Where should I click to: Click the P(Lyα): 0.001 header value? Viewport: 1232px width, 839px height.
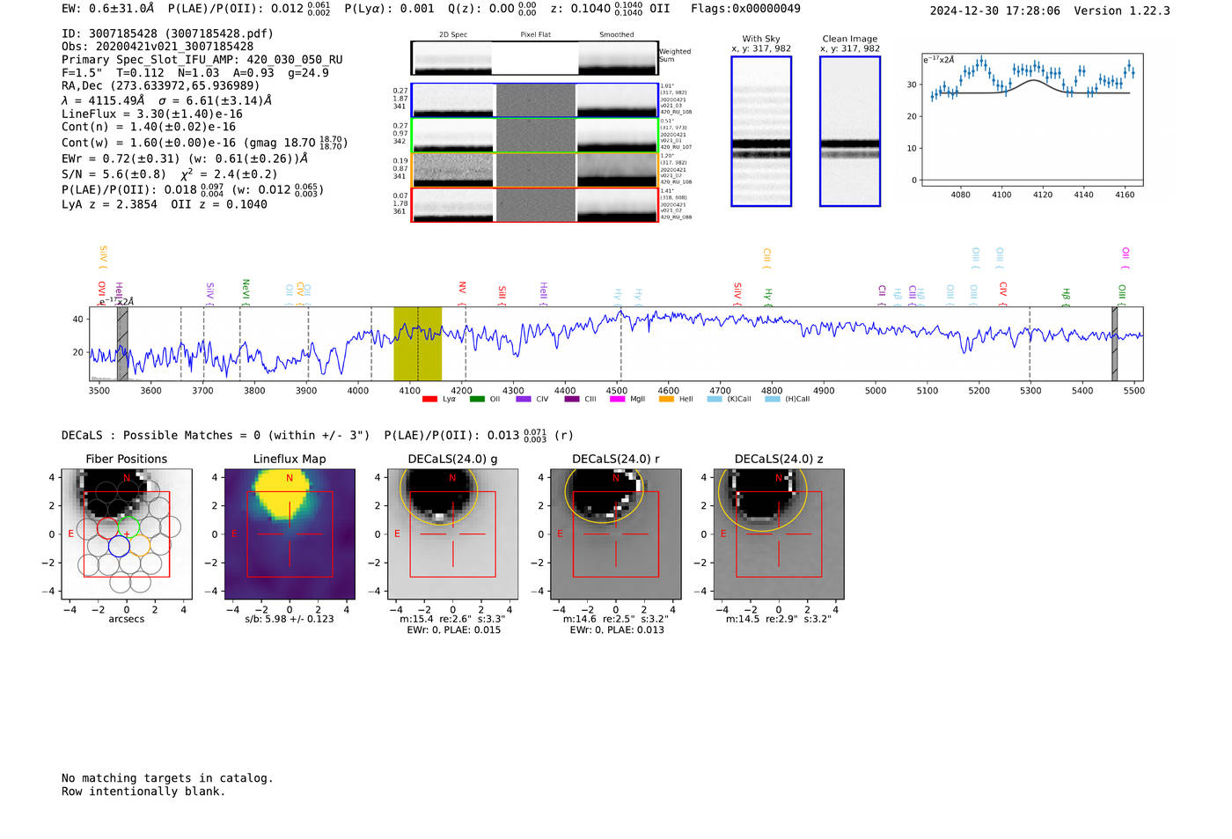(389, 9)
